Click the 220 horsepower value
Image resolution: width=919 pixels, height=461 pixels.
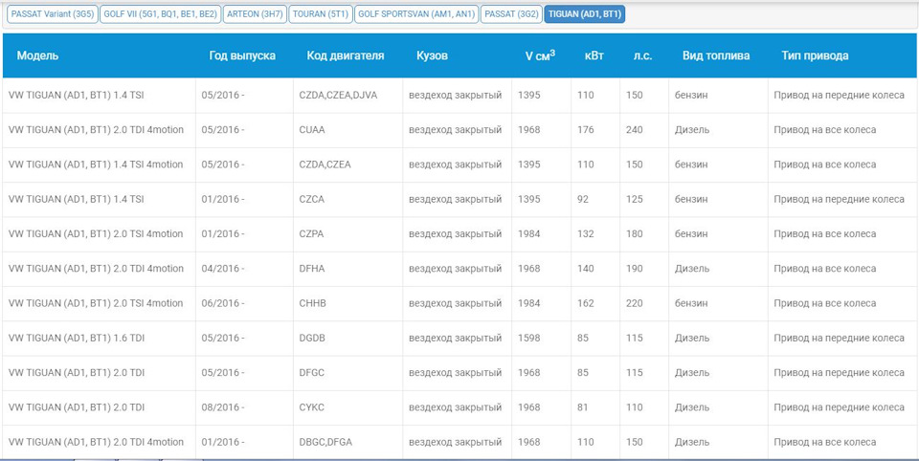pos(634,303)
